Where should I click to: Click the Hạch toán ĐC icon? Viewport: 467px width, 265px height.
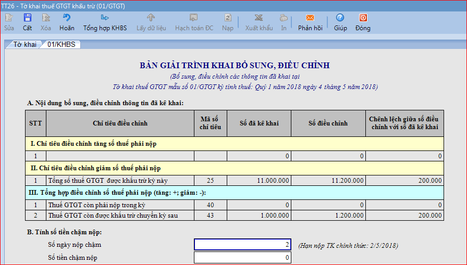pyautogui.click(x=194, y=18)
